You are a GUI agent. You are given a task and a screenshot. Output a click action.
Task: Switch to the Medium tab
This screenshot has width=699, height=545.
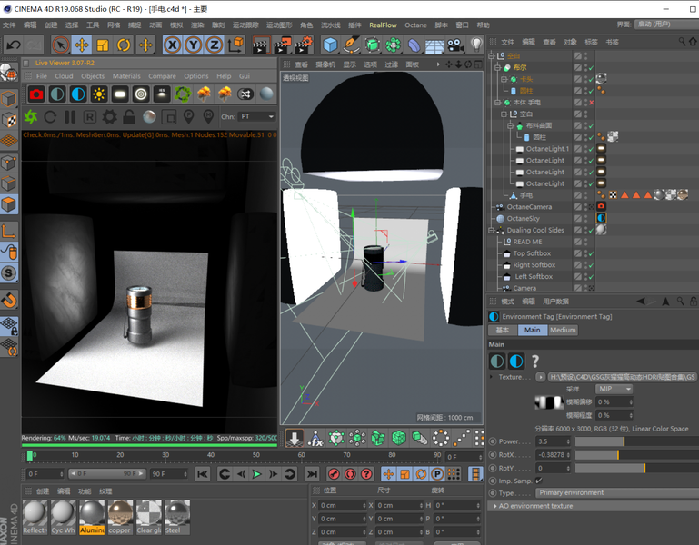[x=562, y=330]
